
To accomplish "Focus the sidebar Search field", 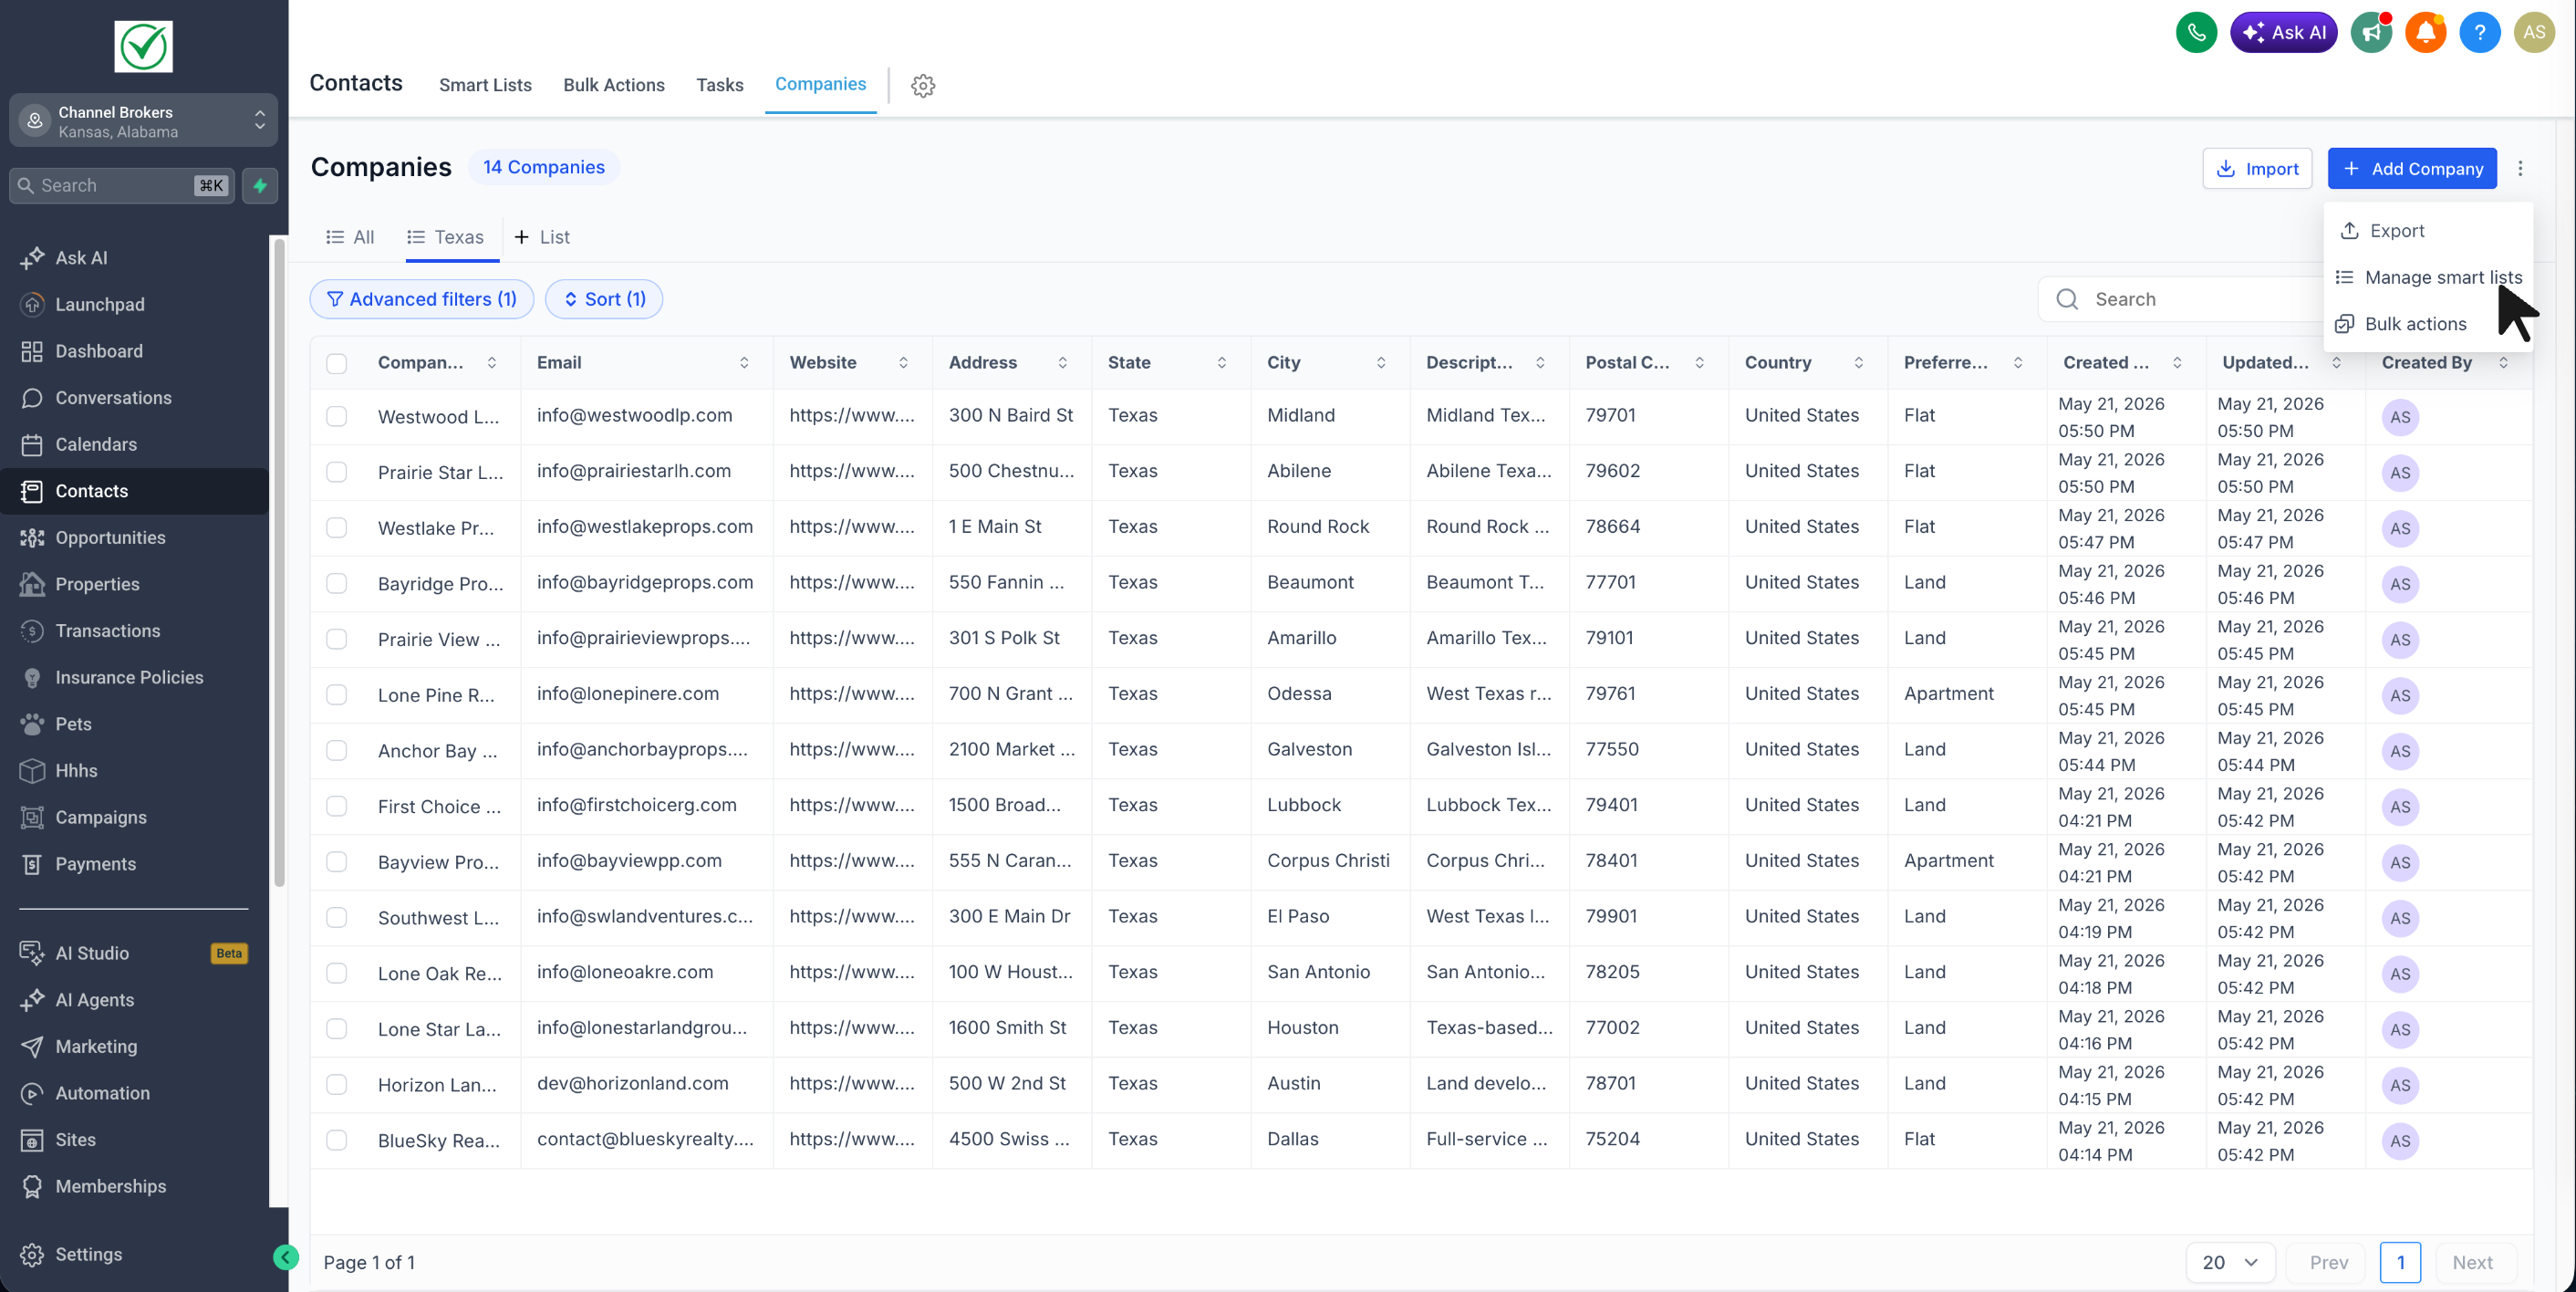I will pyautogui.click(x=122, y=186).
